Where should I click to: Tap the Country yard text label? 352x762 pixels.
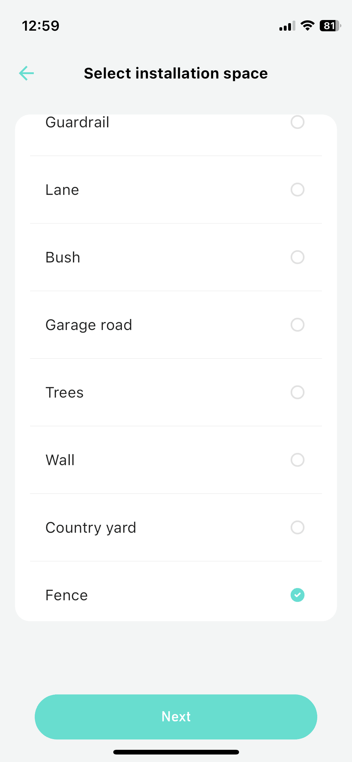coord(91,528)
